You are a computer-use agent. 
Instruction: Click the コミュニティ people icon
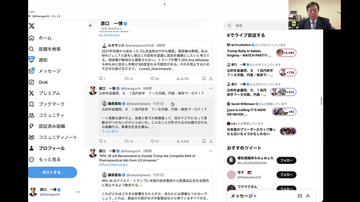click(x=31, y=115)
